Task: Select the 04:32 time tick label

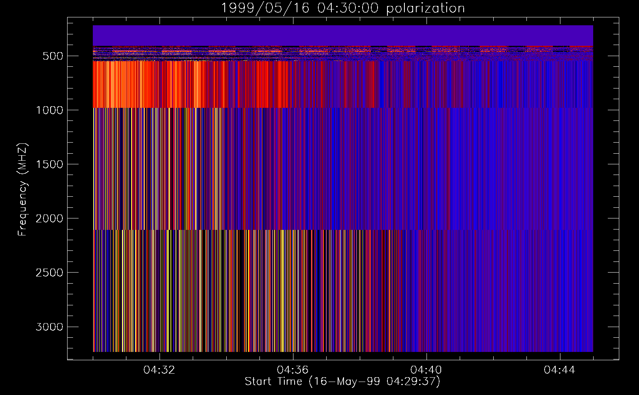Action: pos(159,370)
